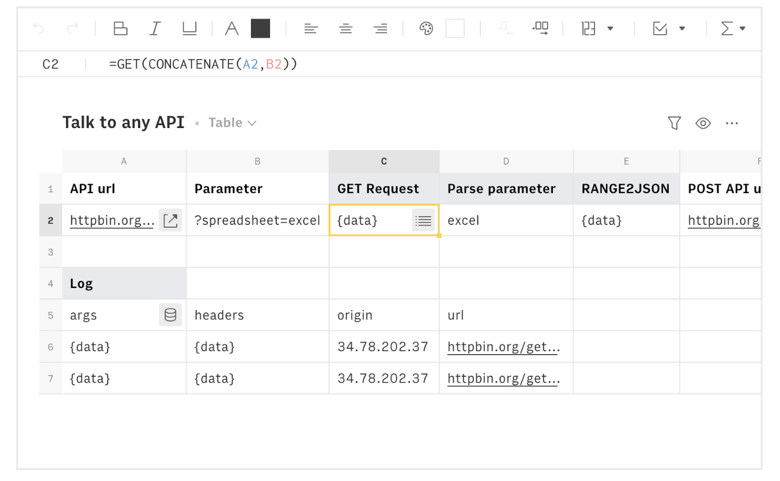Click the Undo button

coord(39,28)
